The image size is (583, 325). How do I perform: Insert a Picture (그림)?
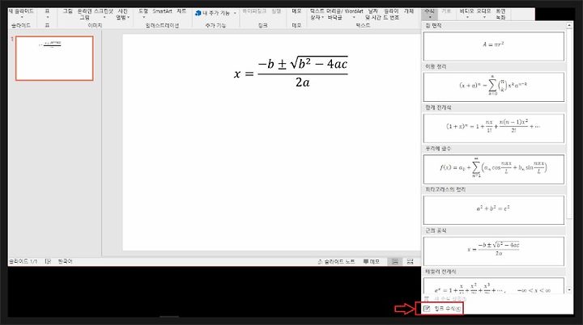tap(67, 11)
